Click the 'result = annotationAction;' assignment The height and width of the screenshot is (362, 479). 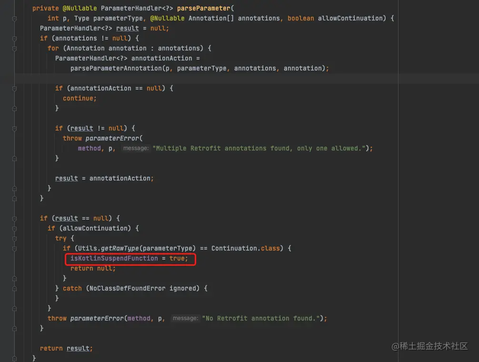pos(104,178)
